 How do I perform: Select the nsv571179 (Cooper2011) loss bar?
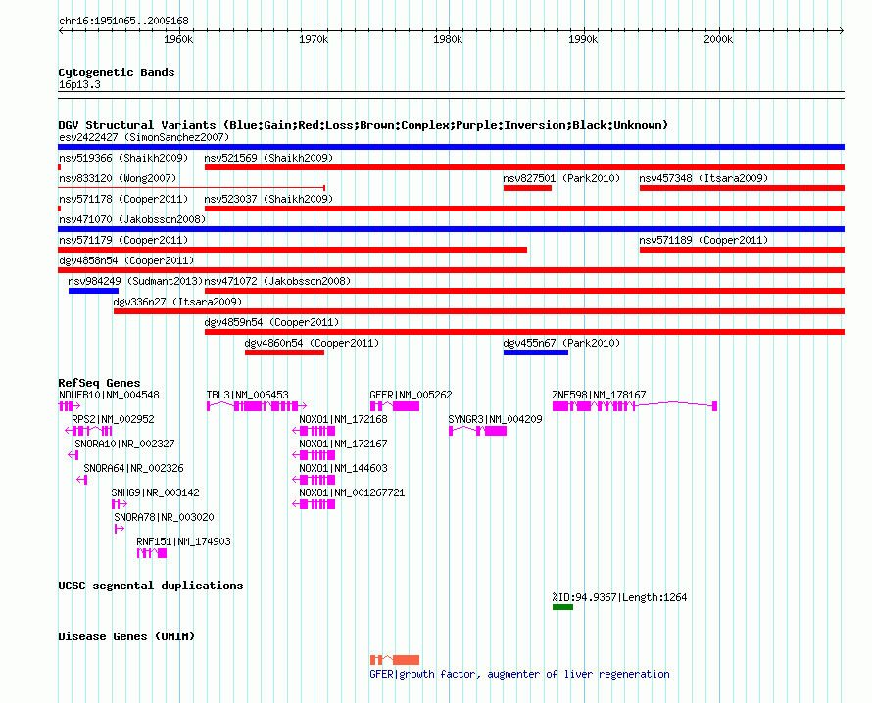point(293,250)
